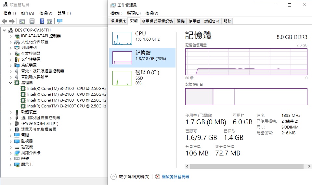312x185 pixels.
Task: Switch to the 應用程式歷程記錄 tab
Action: (157, 21)
